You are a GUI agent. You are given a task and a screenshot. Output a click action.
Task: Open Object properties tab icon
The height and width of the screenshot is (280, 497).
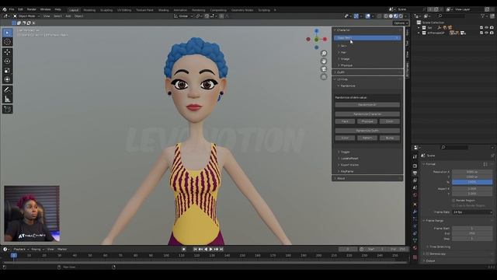[x=415, y=204]
